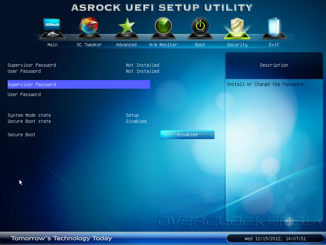Switch to H/W Monitor tab label
The width and height of the screenshot is (326, 245).
point(163,45)
